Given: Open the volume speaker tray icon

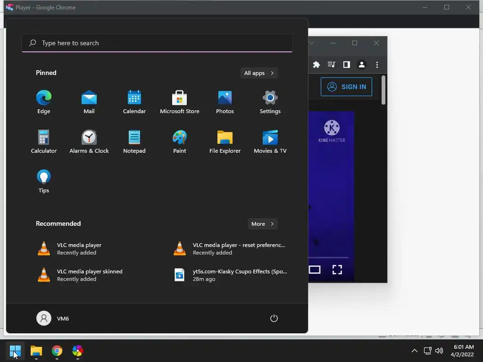Looking at the screenshot, I should (439, 351).
